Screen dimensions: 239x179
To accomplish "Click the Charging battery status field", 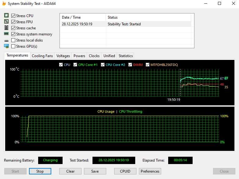I will coord(50,160).
